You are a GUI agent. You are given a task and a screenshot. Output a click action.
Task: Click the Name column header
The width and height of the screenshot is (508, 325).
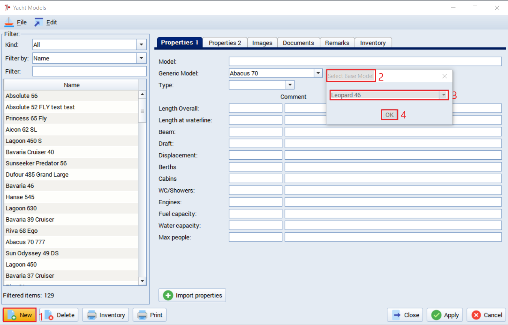point(71,85)
